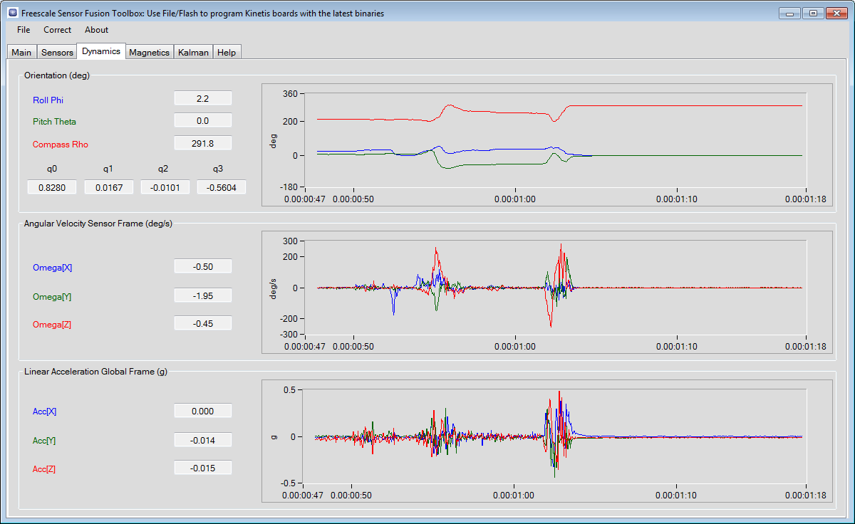Click the Roll Phi value field

point(203,99)
